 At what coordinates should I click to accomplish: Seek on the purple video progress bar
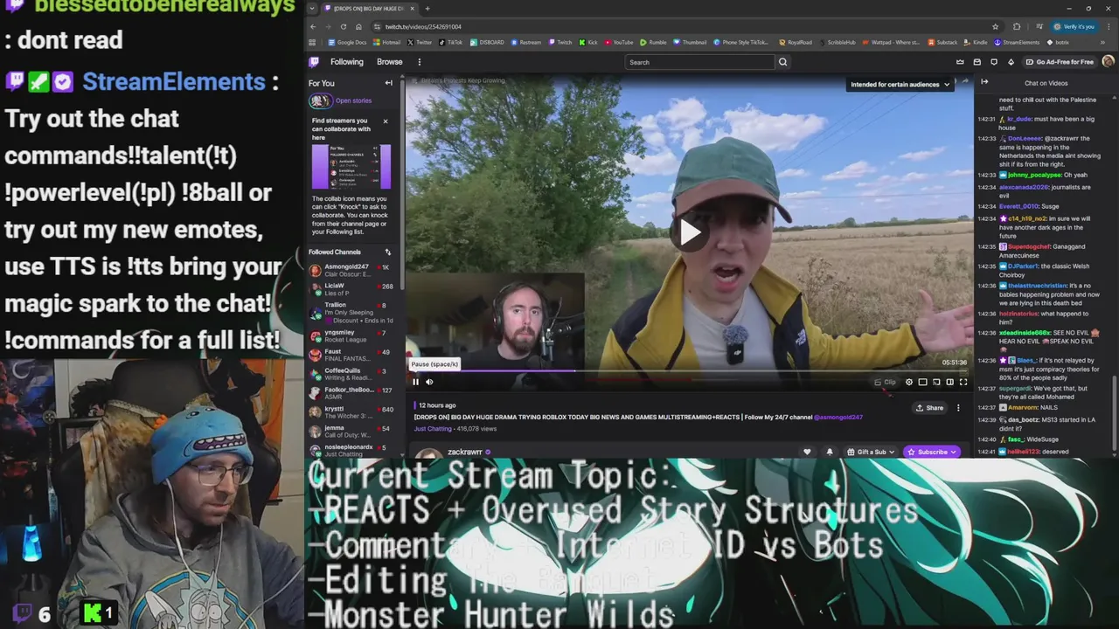click(x=492, y=371)
